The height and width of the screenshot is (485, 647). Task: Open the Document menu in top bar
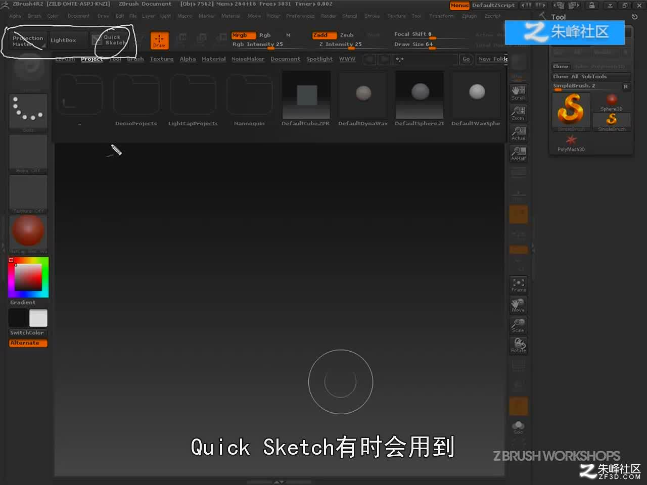point(79,16)
